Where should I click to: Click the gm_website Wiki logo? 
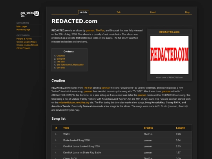coord(30,14)
